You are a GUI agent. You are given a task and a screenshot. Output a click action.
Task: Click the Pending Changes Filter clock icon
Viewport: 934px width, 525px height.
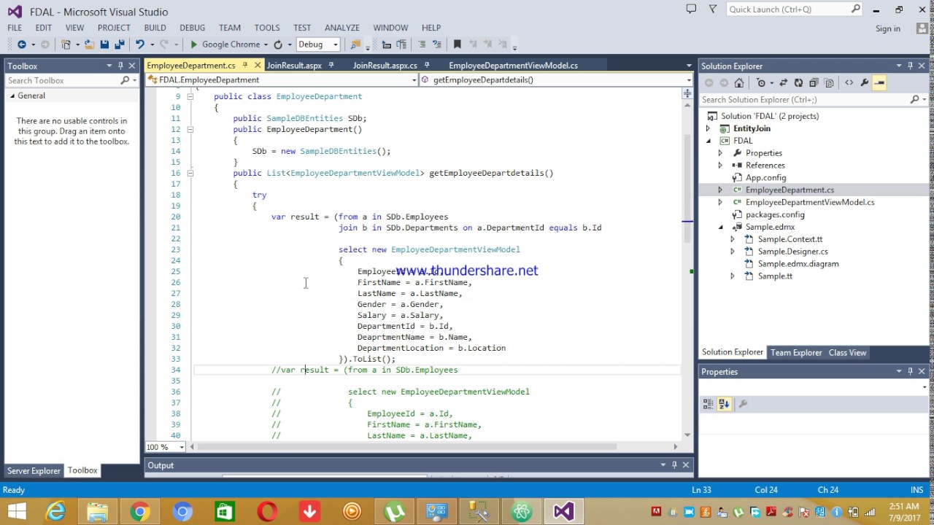coord(761,82)
